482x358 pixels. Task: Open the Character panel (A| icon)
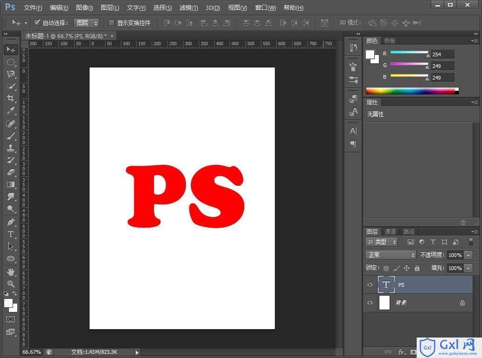[x=353, y=131]
